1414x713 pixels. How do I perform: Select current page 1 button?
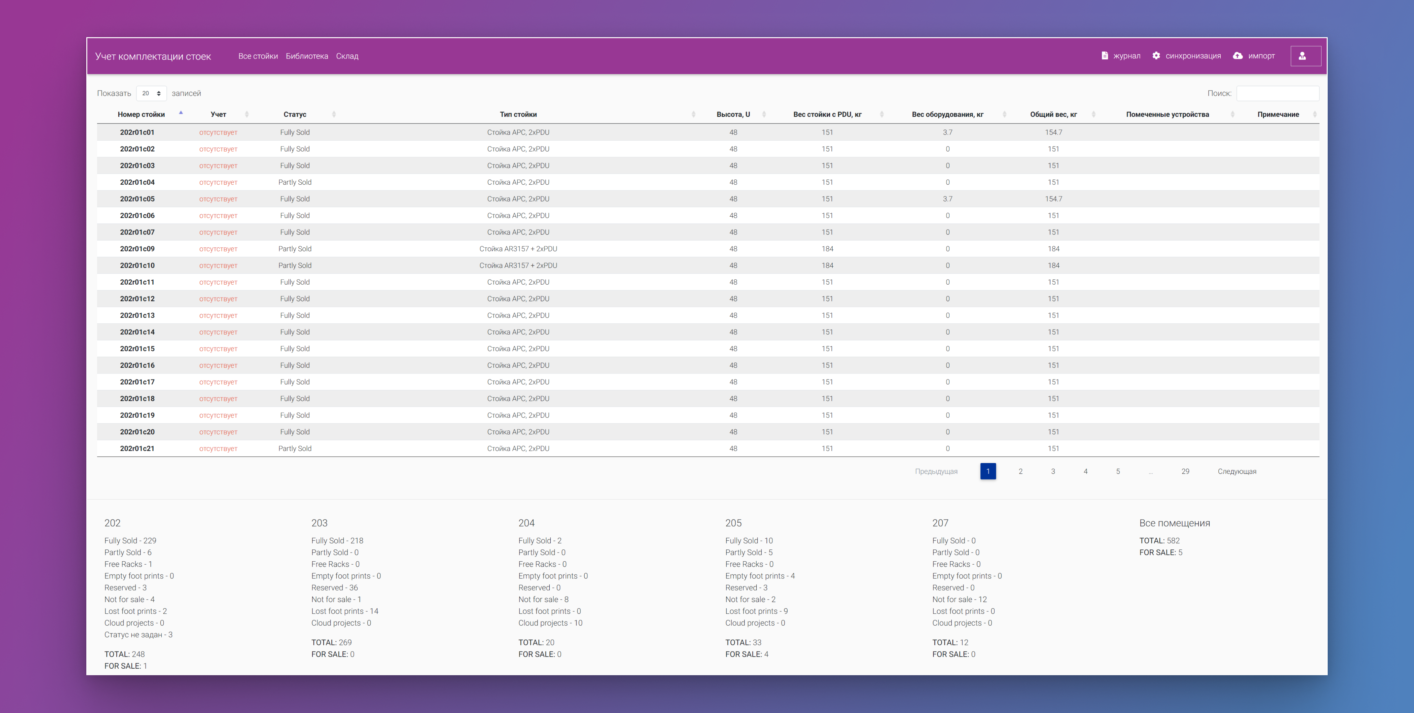tap(988, 471)
